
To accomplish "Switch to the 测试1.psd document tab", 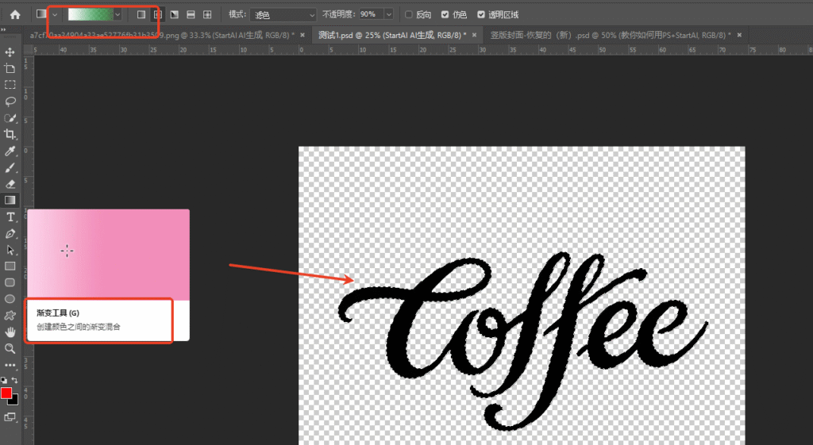I will 388,35.
